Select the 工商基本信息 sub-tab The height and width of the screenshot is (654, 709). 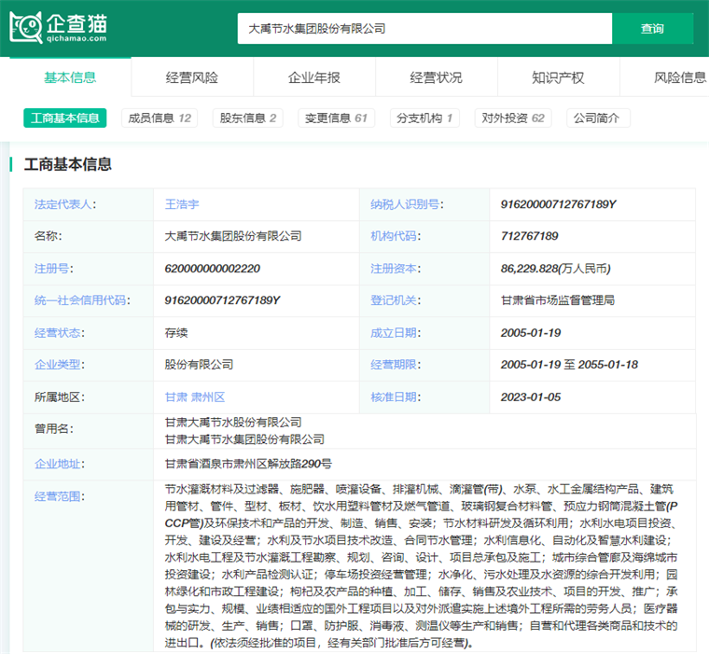click(x=65, y=118)
